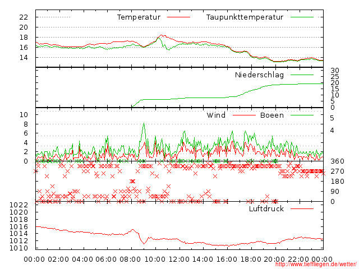359x269 pixels.
Task: Click the red Temperatur legend line
Action: click(x=178, y=17)
